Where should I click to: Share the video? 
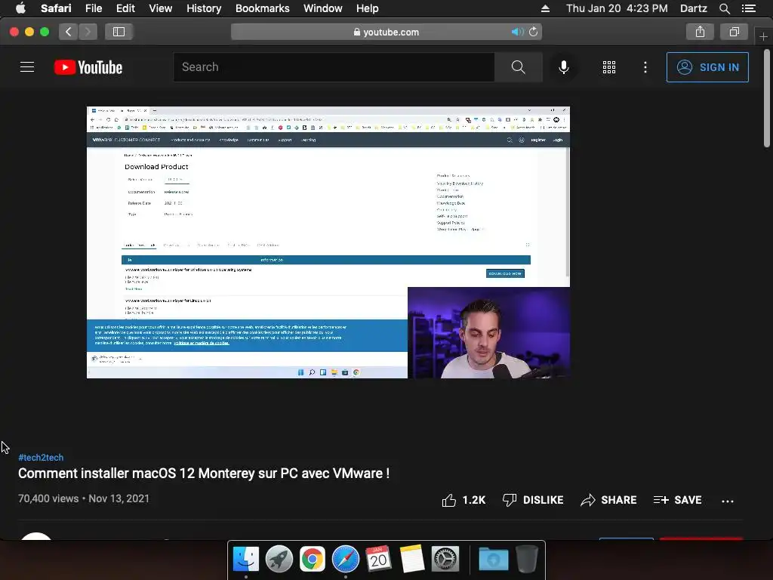point(608,500)
